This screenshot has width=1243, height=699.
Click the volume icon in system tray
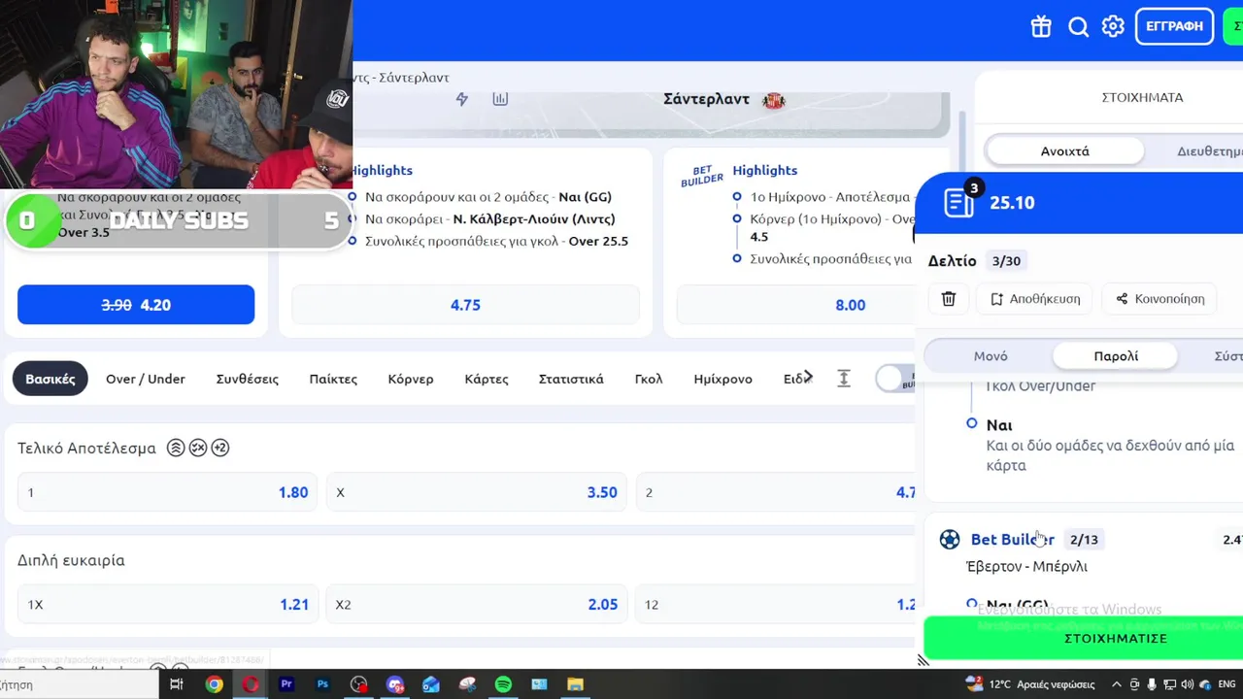(x=1187, y=684)
